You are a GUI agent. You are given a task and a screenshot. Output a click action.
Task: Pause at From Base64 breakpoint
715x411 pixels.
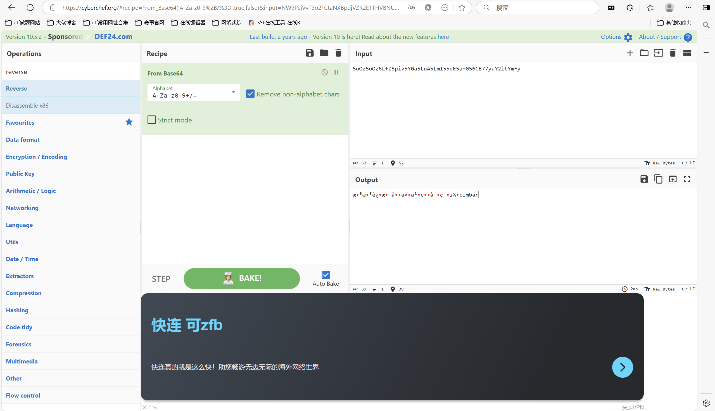[x=336, y=72]
